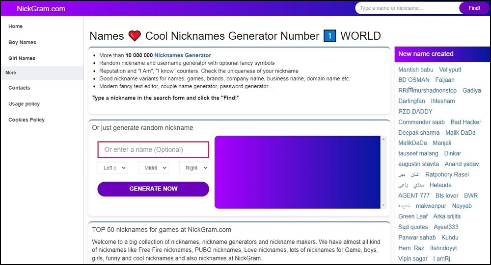Open the Arka srijita nickname

pyautogui.click(x=446, y=216)
